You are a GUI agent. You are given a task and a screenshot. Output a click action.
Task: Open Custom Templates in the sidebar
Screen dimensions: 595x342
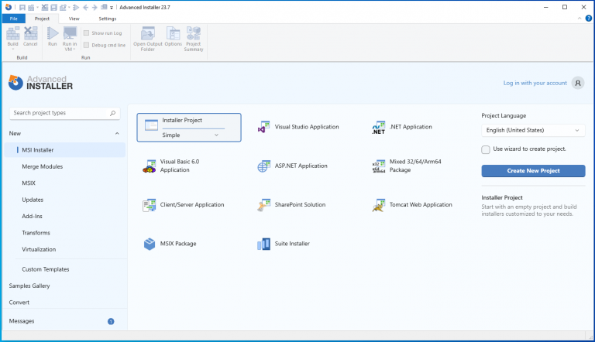tap(65, 269)
